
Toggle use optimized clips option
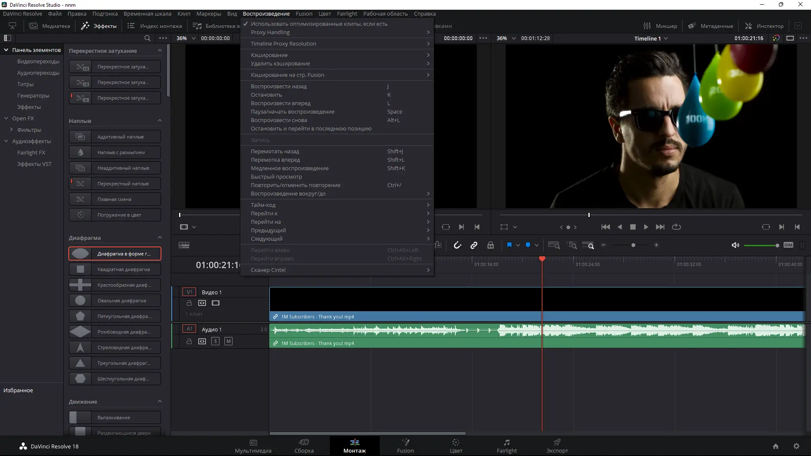click(319, 24)
